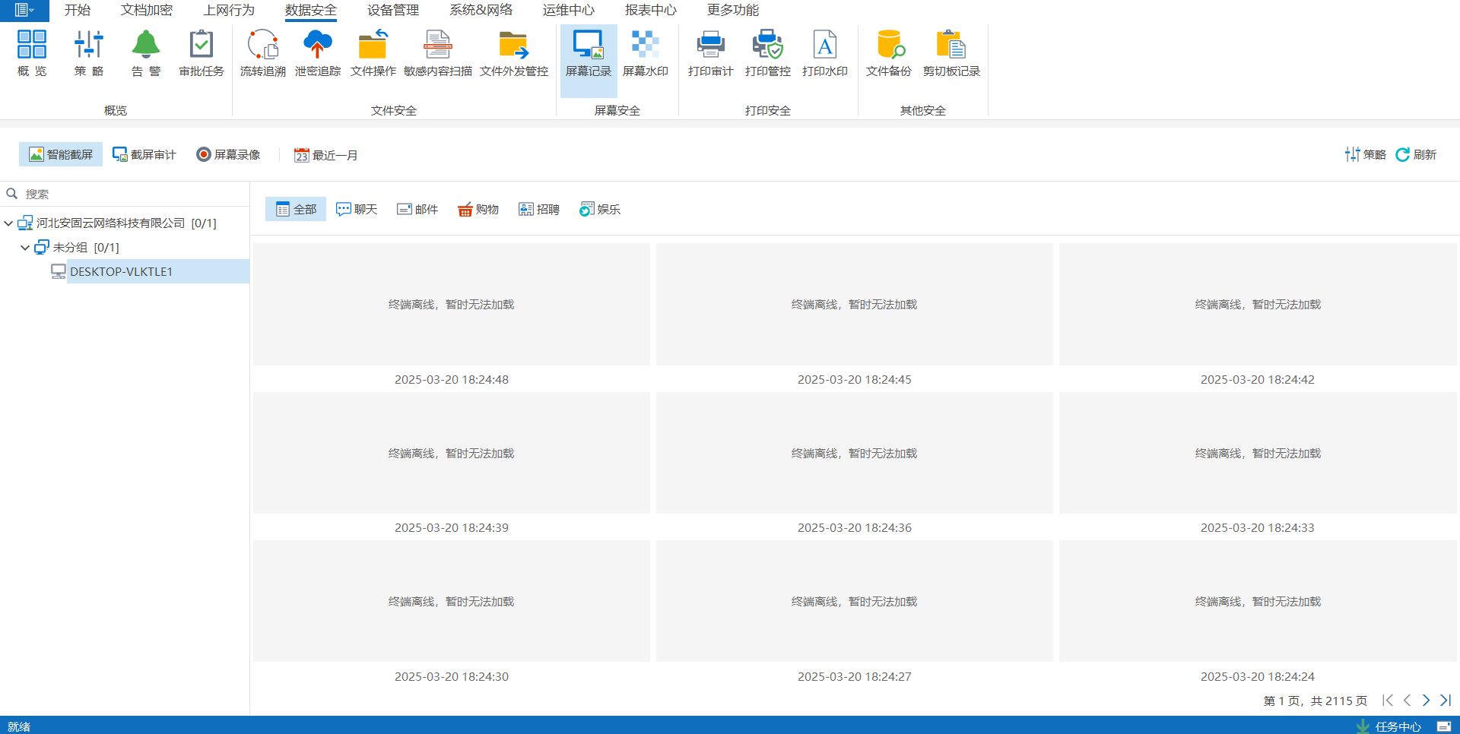Open the 报表中心 ribbon tab

650,11
